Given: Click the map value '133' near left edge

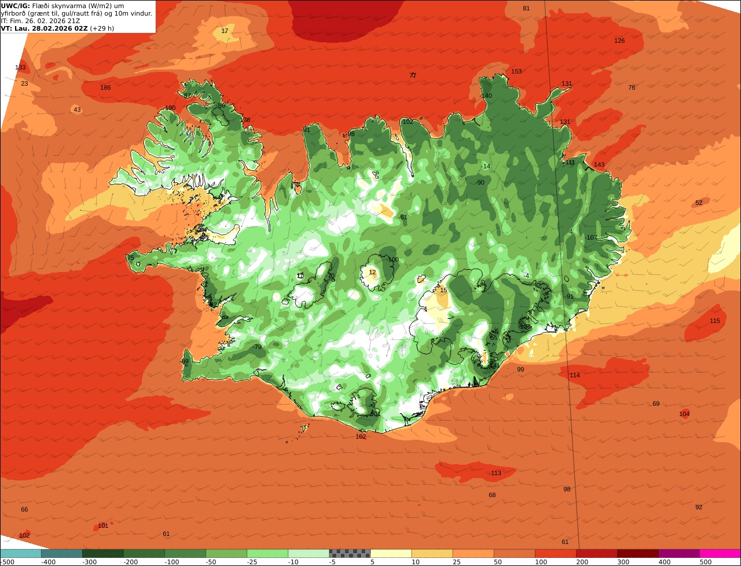Looking at the screenshot, I should 20,68.
